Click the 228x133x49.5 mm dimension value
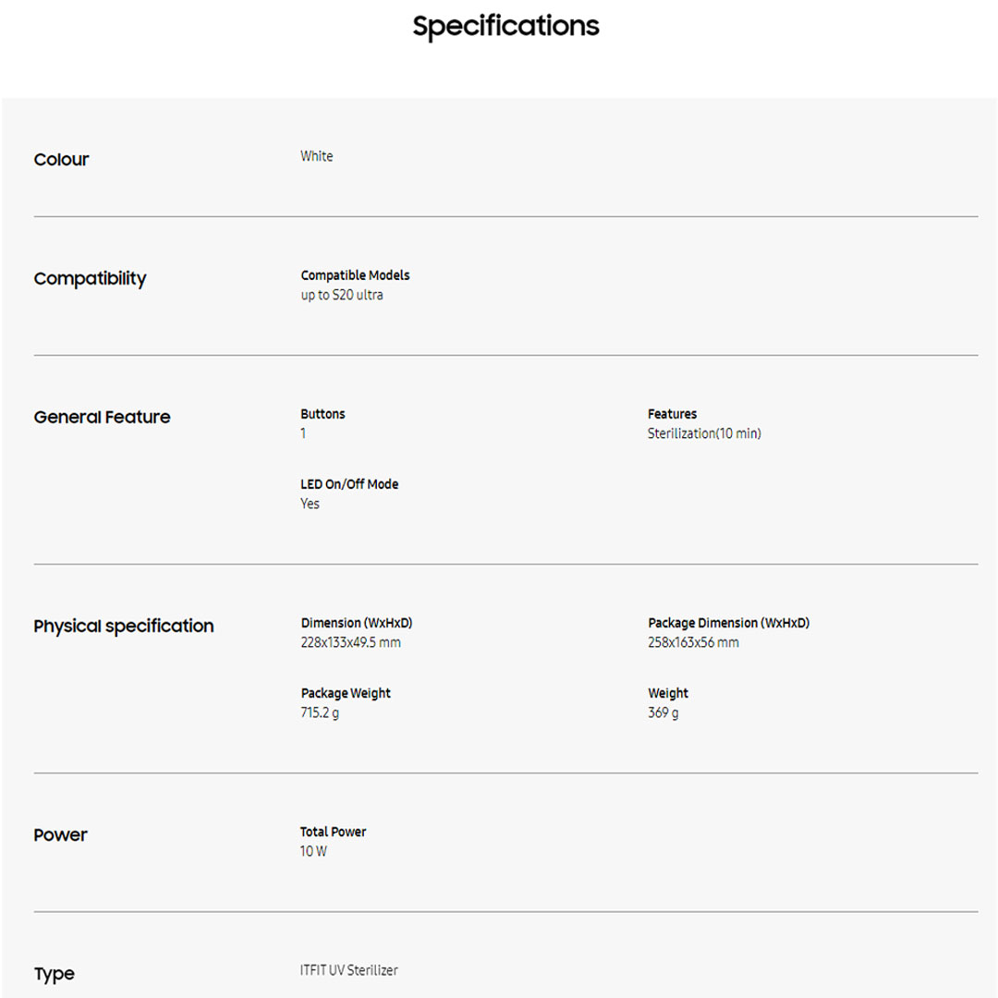This screenshot has height=998, width=998. point(350,642)
